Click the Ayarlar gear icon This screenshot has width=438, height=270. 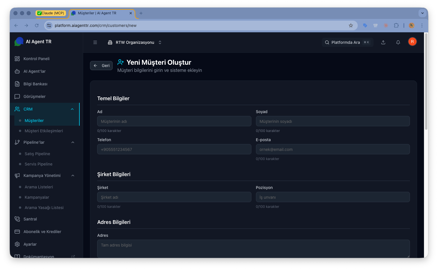point(17,244)
